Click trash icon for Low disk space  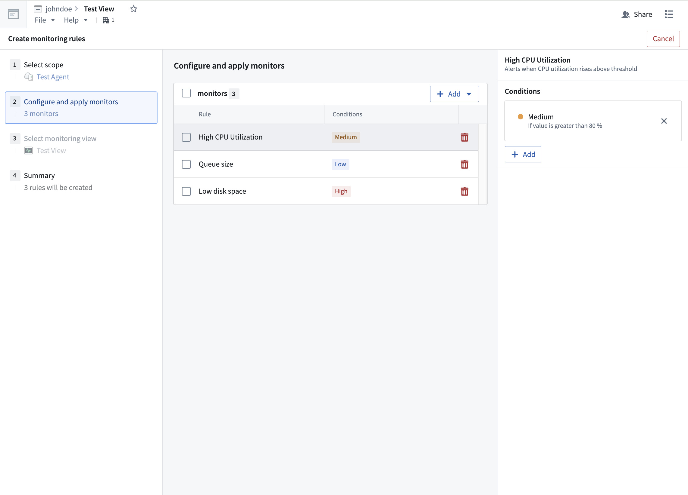[464, 191]
